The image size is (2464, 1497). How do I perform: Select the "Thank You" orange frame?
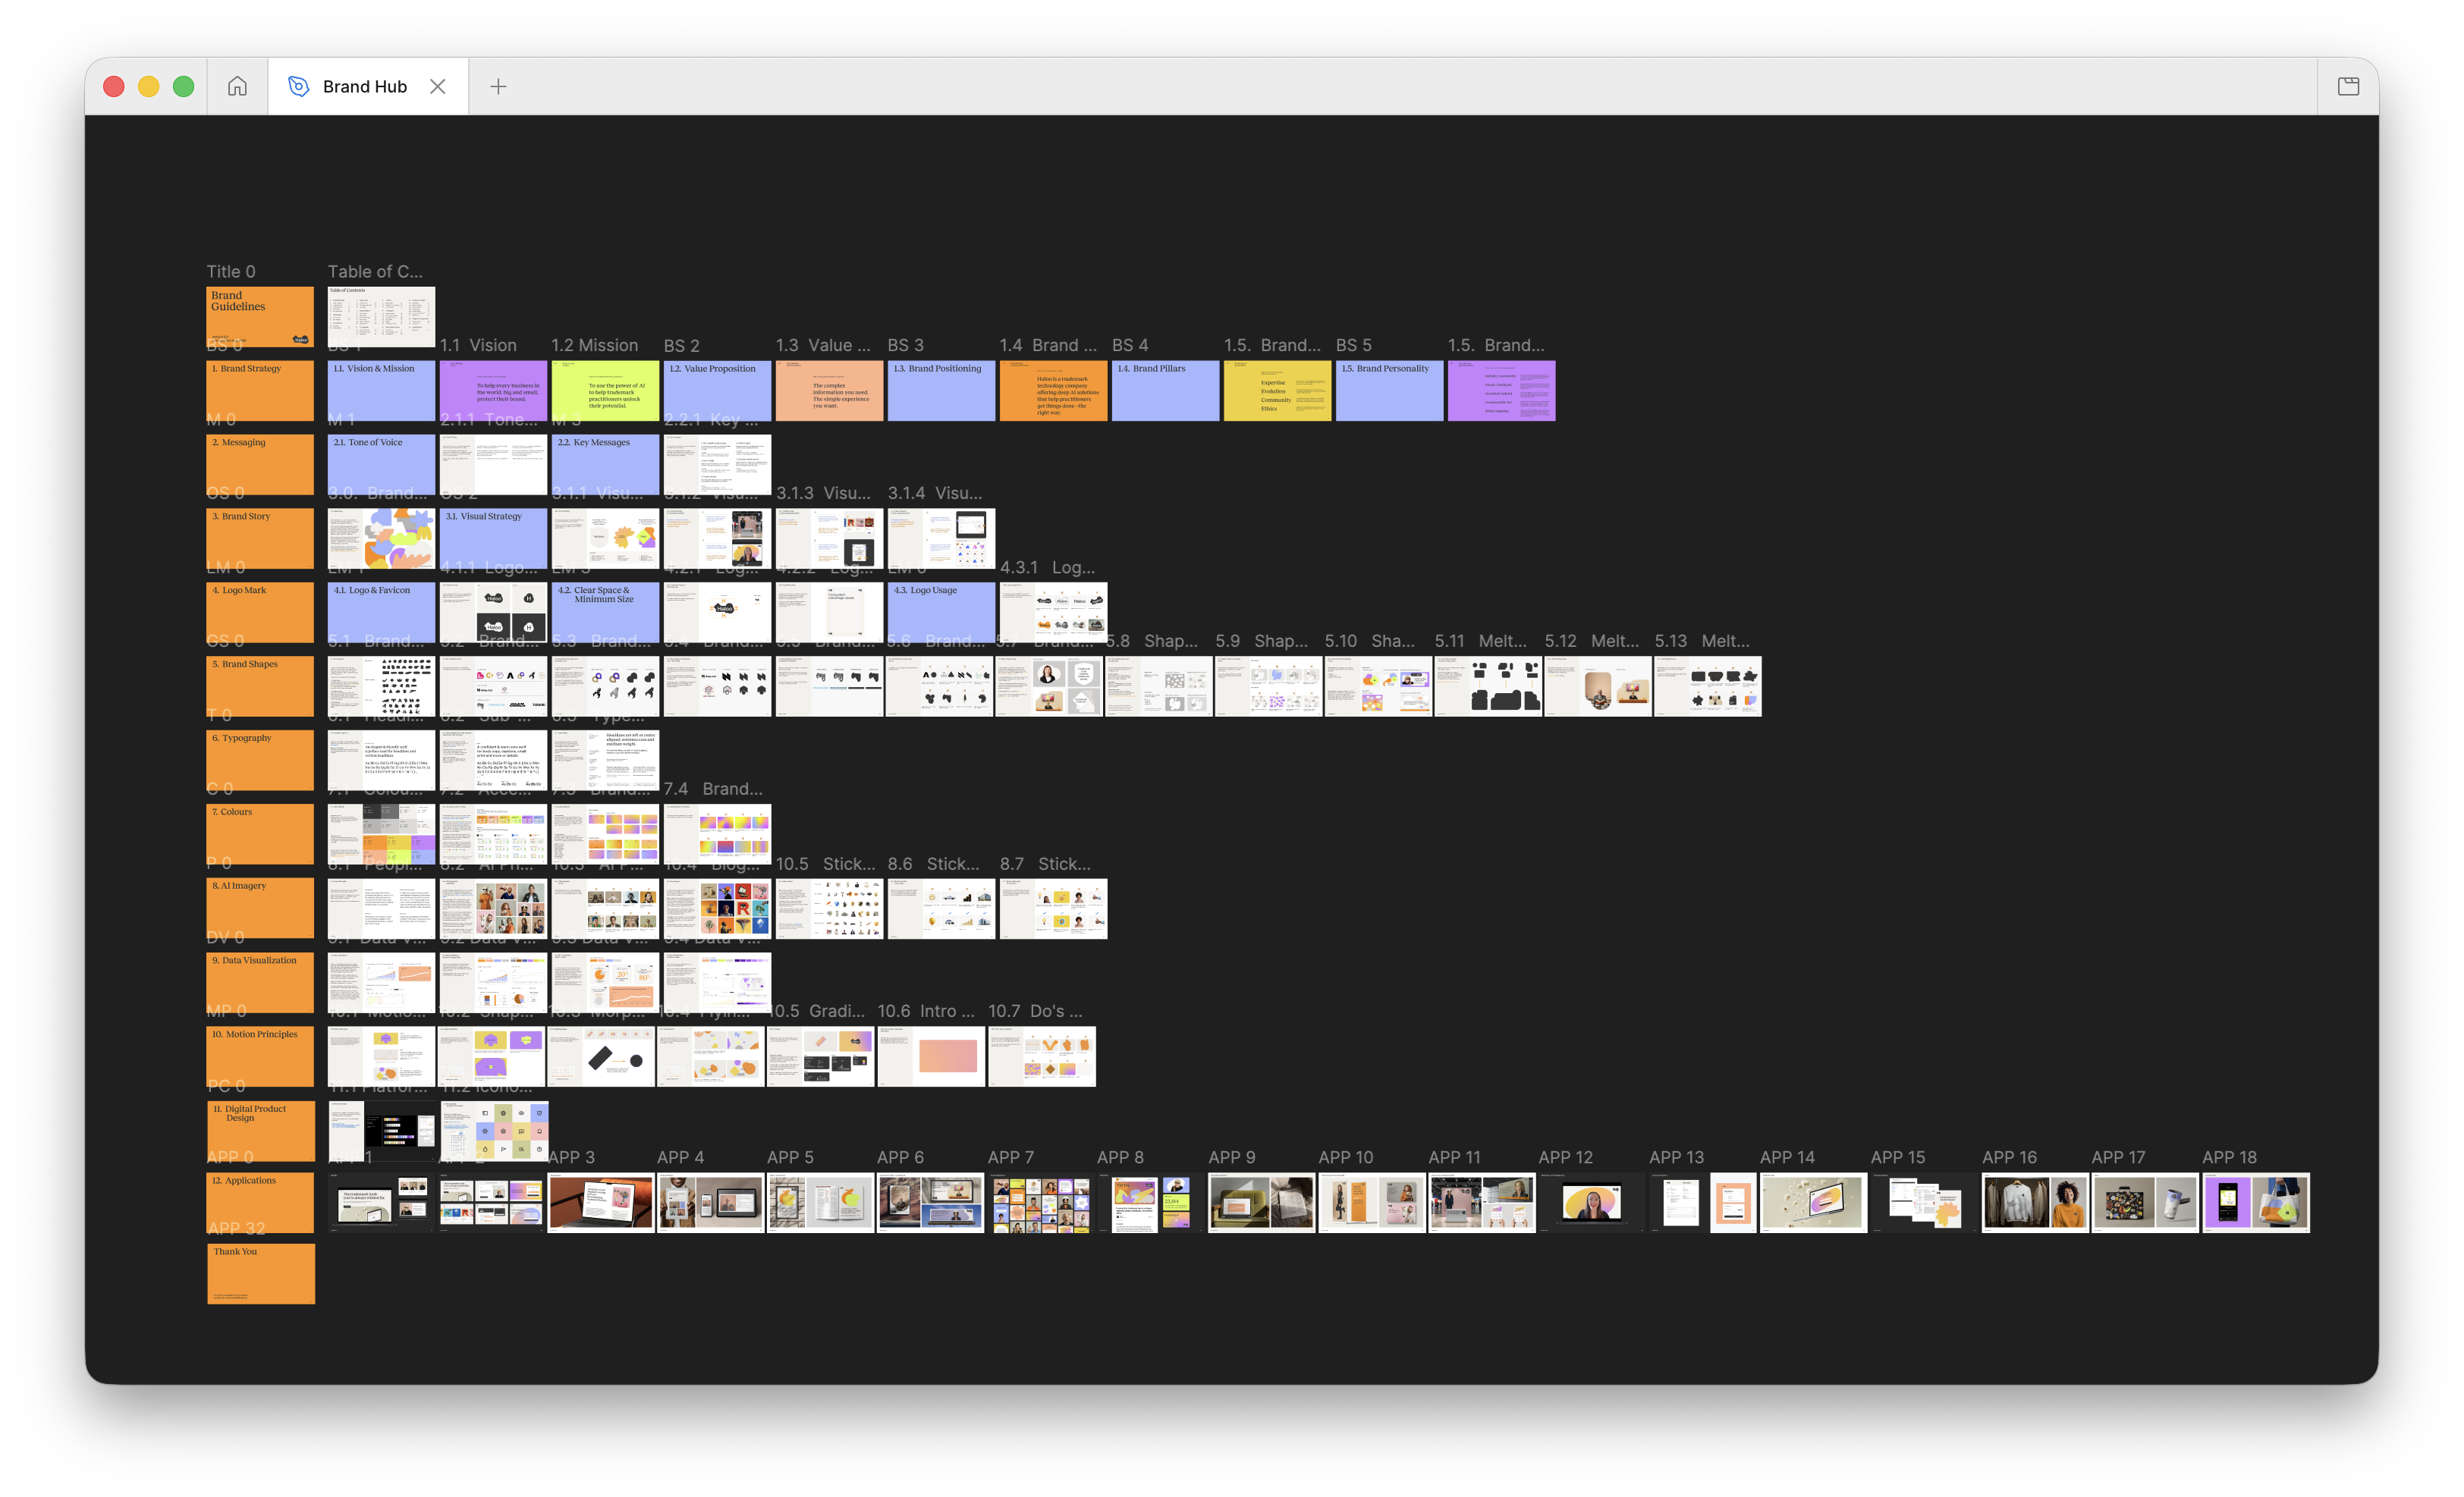261,1273
